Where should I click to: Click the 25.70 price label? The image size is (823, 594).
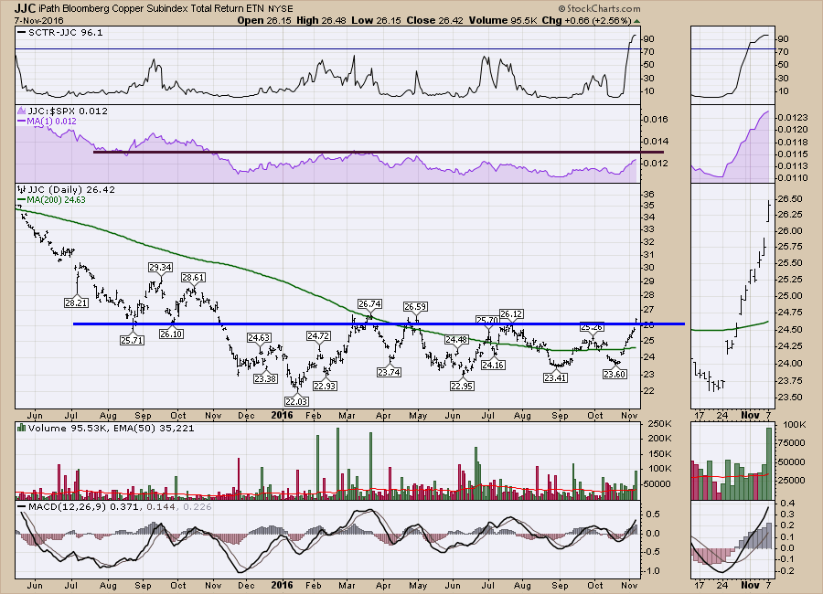[x=486, y=320]
